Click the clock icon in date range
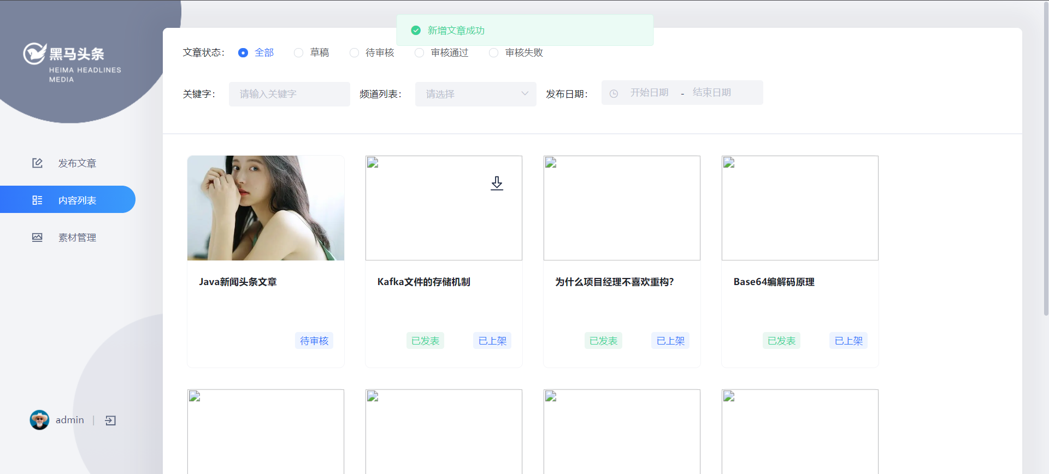Screen dimensions: 1049x474 (x=614, y=93)
